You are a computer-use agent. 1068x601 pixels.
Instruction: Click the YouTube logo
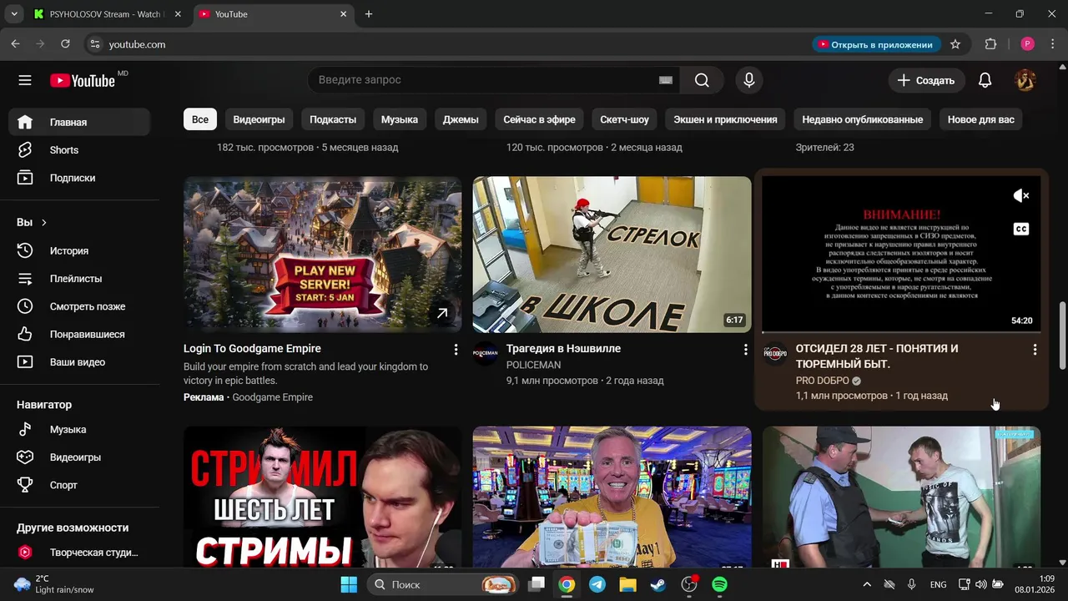coord(83,80)
